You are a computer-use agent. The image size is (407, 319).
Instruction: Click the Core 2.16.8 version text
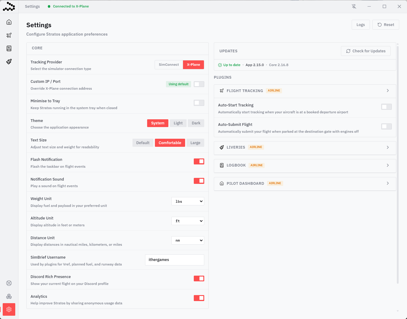[x=279, y=65]
